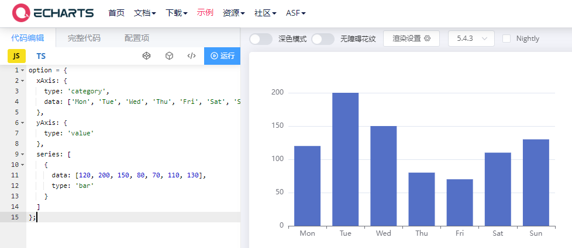Viewport: 572px width, 248px height.
Task: Enable the Nightly checkbox
Action: (x=506, y=39)
